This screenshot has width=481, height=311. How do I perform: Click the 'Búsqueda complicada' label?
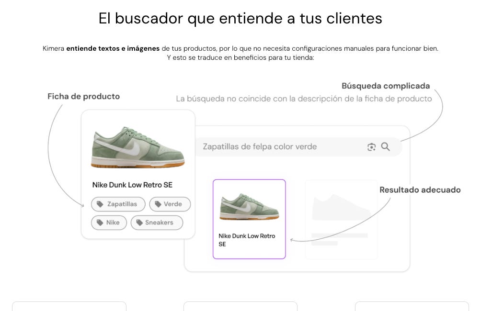tap(386, 86)
